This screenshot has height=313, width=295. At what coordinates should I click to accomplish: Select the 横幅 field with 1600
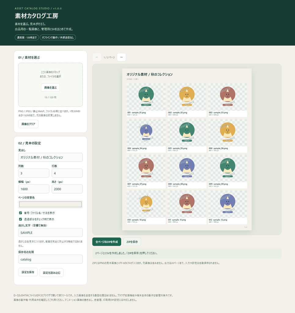(x=34, y=189)
